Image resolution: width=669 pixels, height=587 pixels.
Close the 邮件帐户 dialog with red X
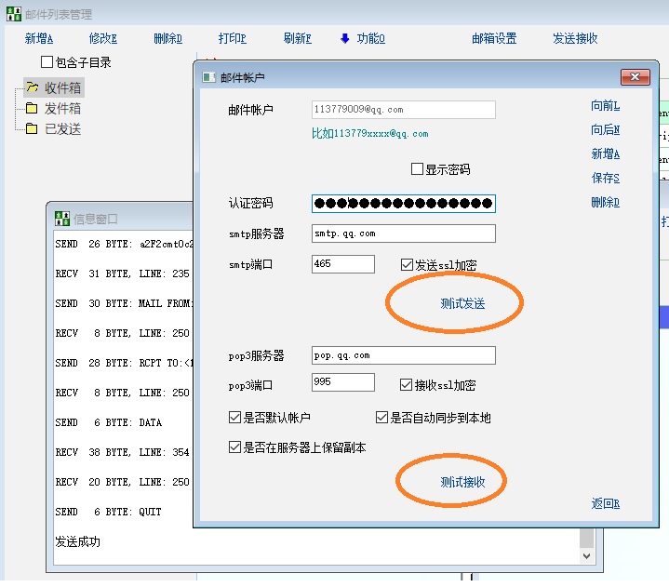[x=634, y=77]
